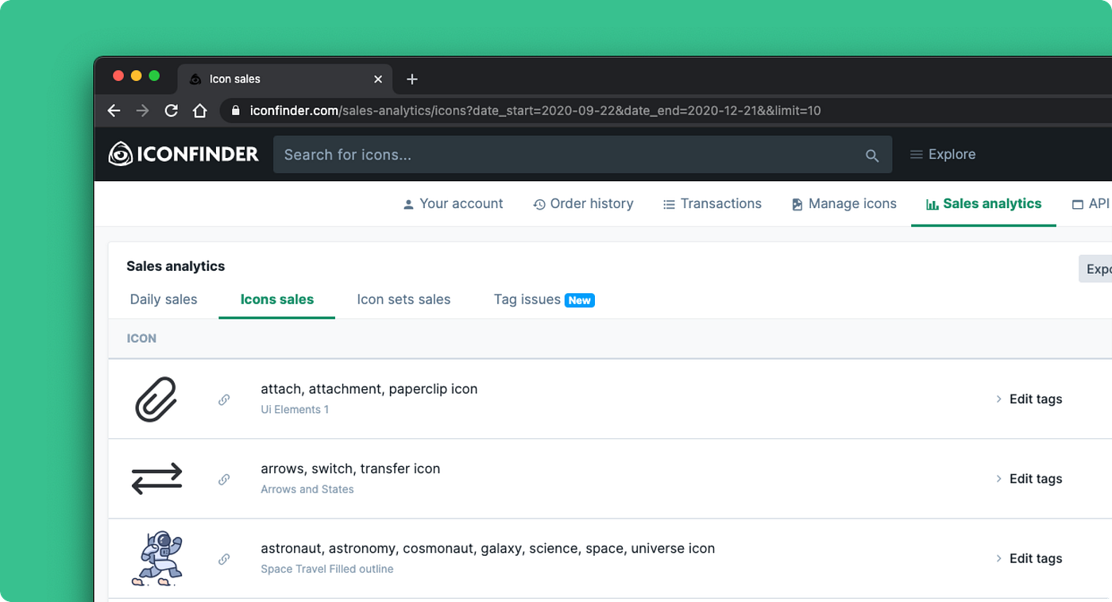The image size is (1112, 602).
Task: Open the browser home icon
Action: [200, 111]
